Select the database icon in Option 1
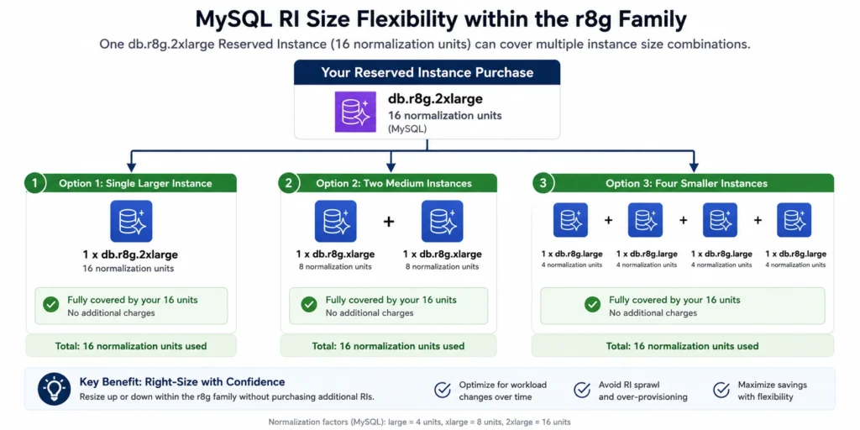This screenshot has width=860, height=430. point(131,221)
